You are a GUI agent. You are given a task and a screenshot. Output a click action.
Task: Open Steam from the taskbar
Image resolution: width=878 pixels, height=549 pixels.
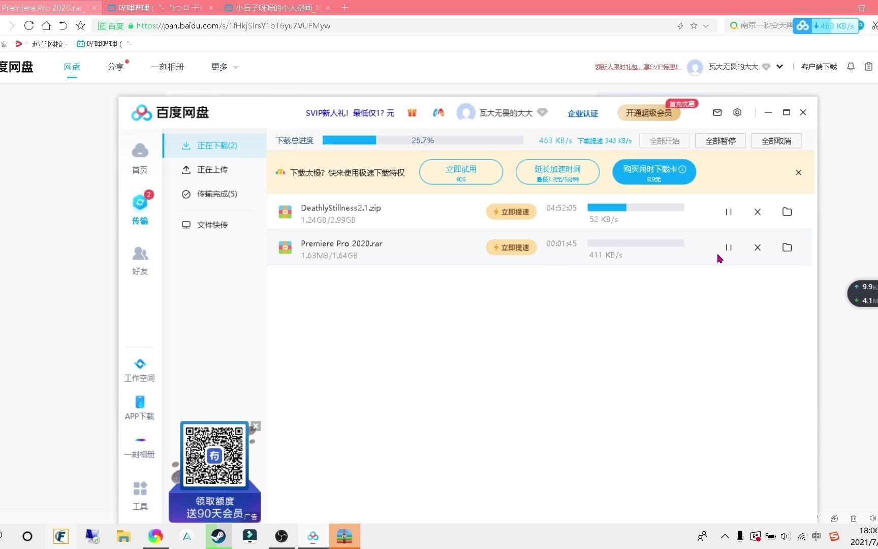[x=218, y=536]
